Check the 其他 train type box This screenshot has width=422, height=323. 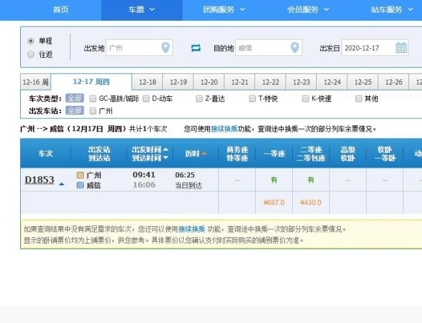pyautogui.click(x=358, y=99)
